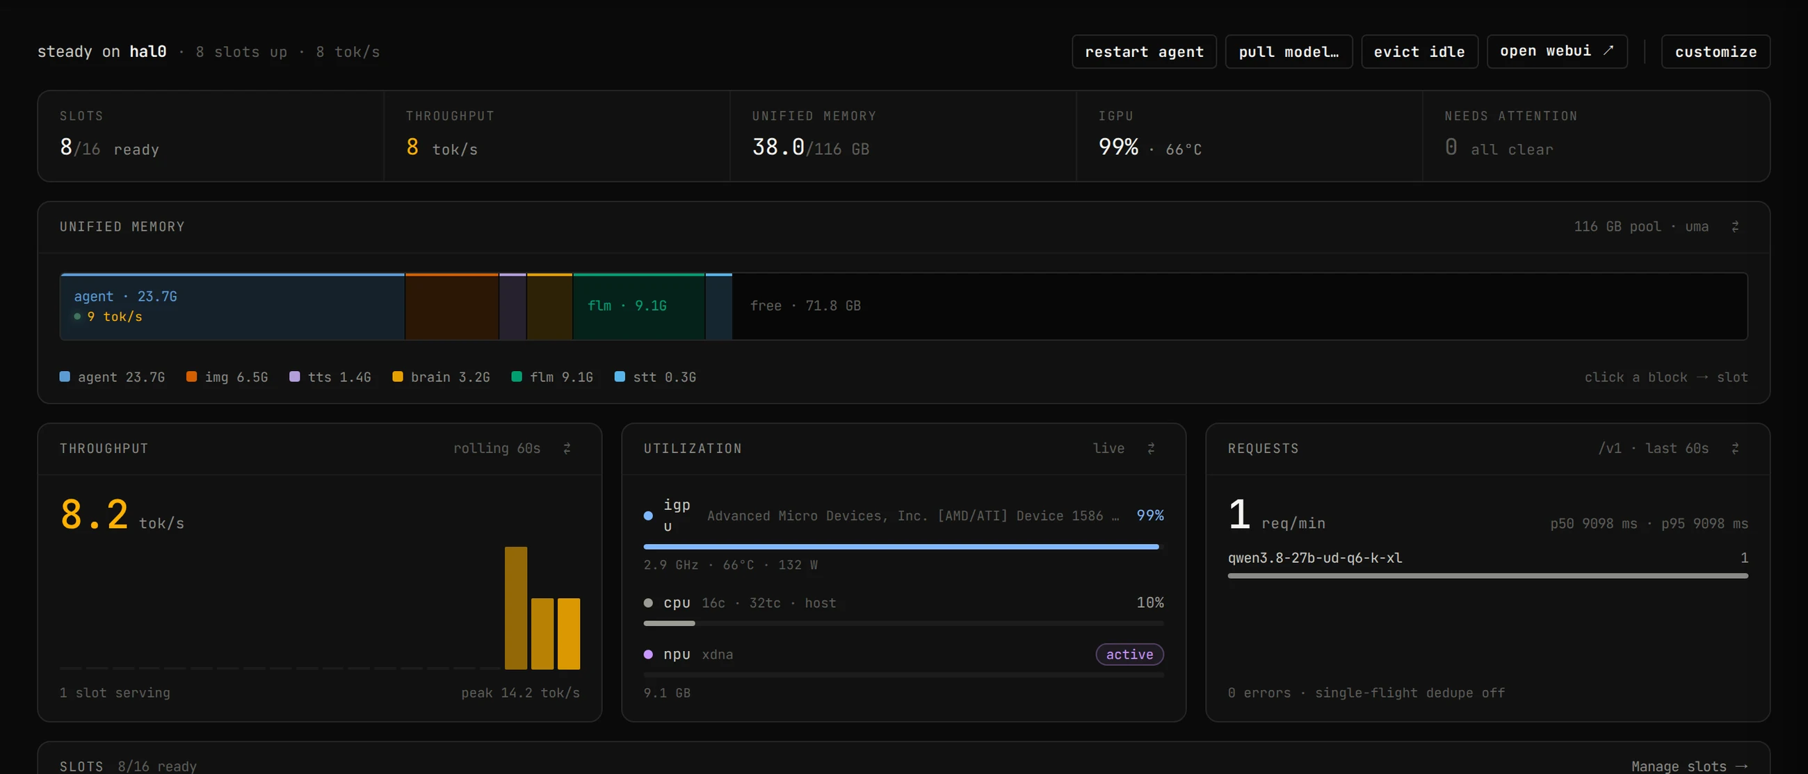The height and width of the screenshot is (774, 1808).
Task: Click the swap icon next to live in Utilization
Action: [x=1151, y=448]
